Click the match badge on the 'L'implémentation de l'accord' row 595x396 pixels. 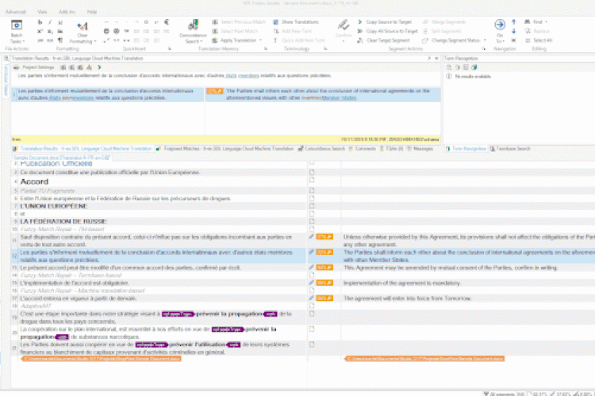324,283
